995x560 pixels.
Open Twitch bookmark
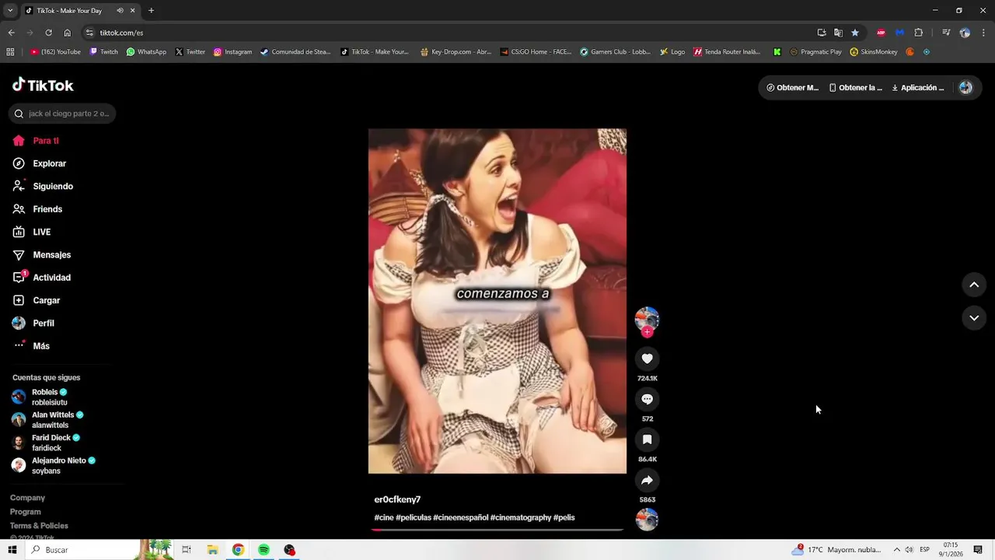click(104, 52)
